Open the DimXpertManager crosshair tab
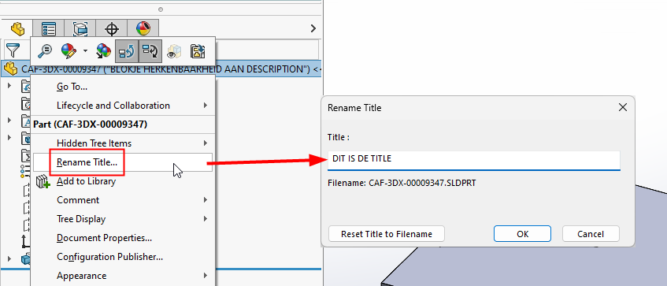The image size is (667, 286). click(112, 29)
